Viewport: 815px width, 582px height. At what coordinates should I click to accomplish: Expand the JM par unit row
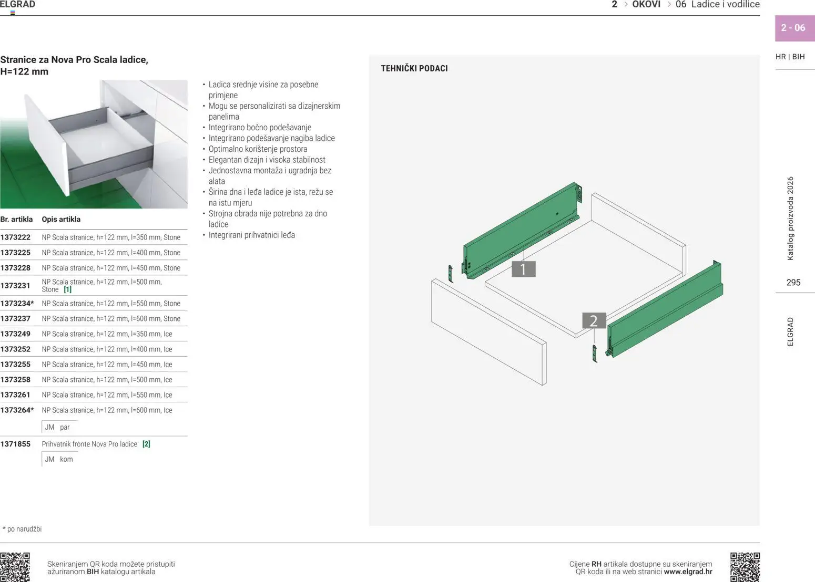tap(58, 427)
